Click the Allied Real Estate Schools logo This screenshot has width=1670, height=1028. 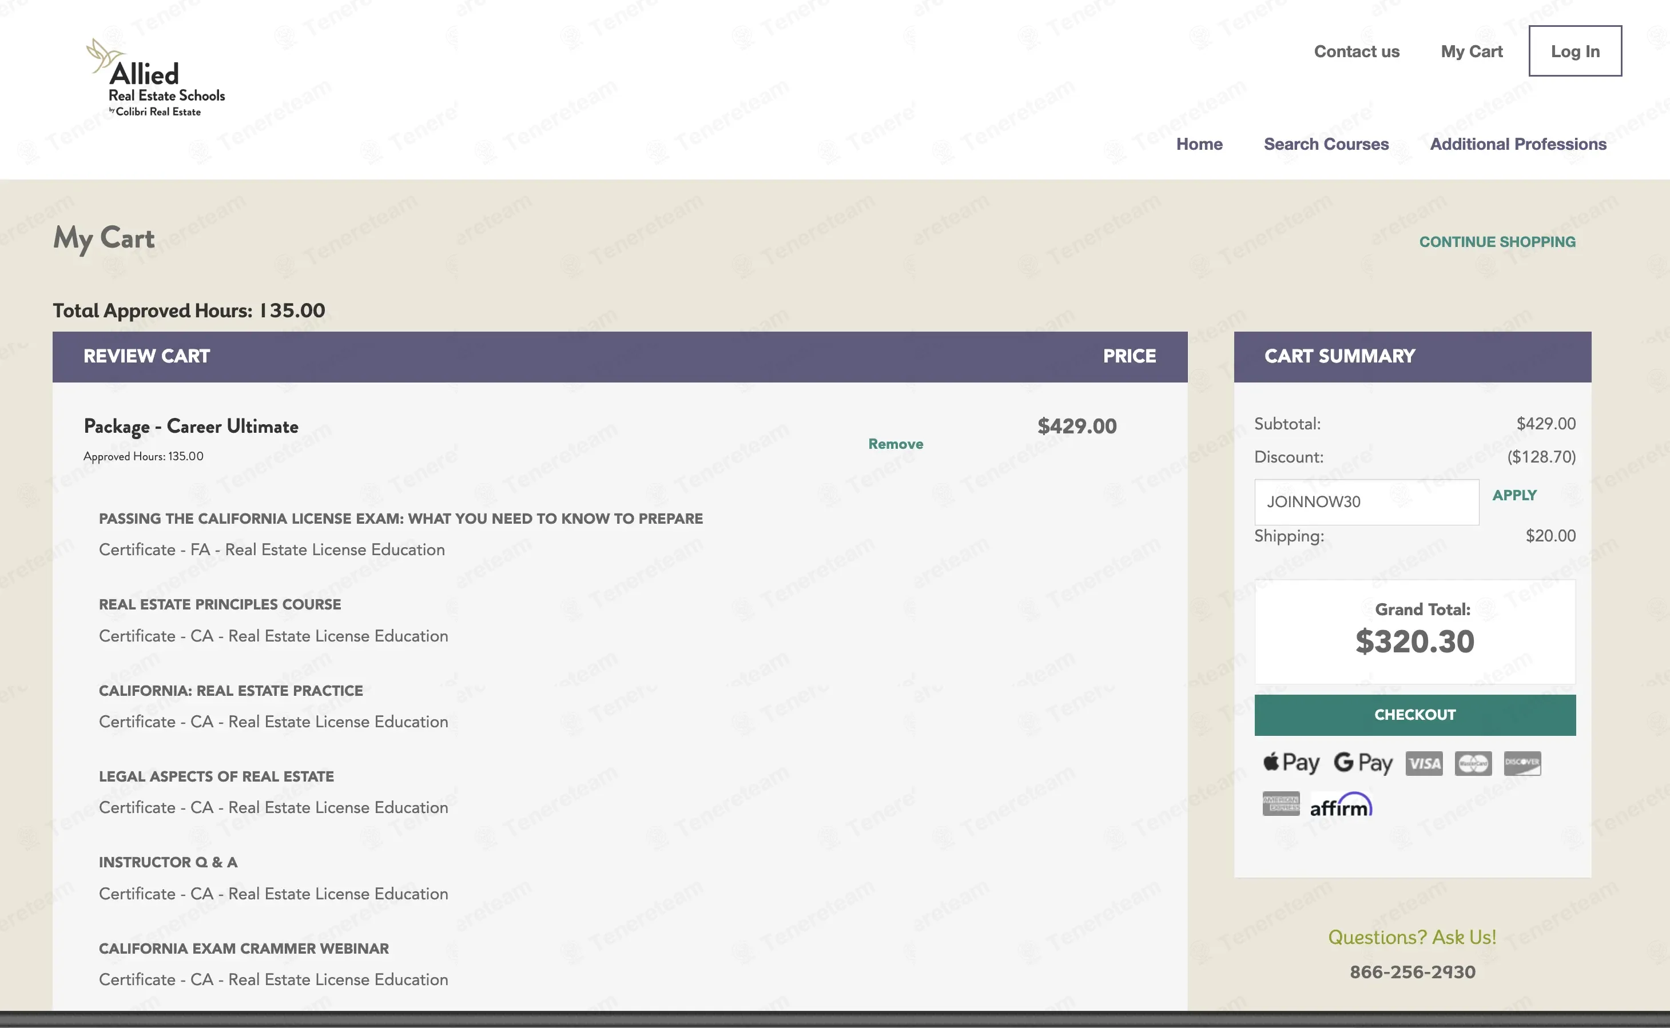pyautogui.click(x=156, y=79)
